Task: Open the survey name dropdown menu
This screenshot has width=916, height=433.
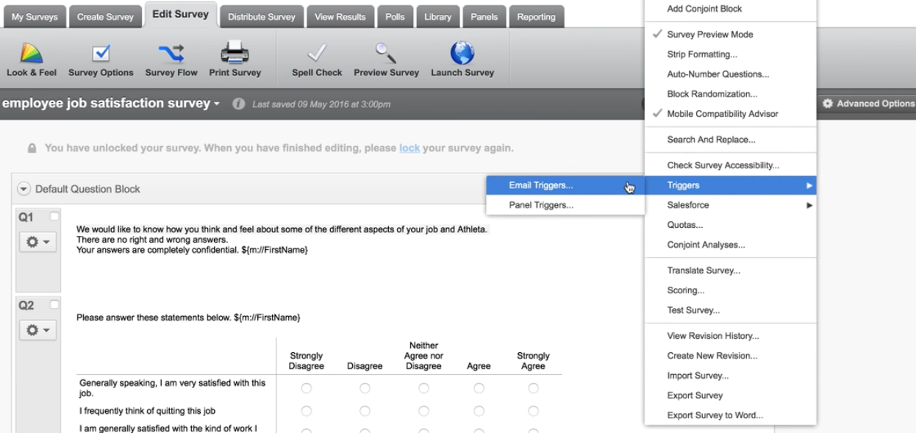Action: 215,104
